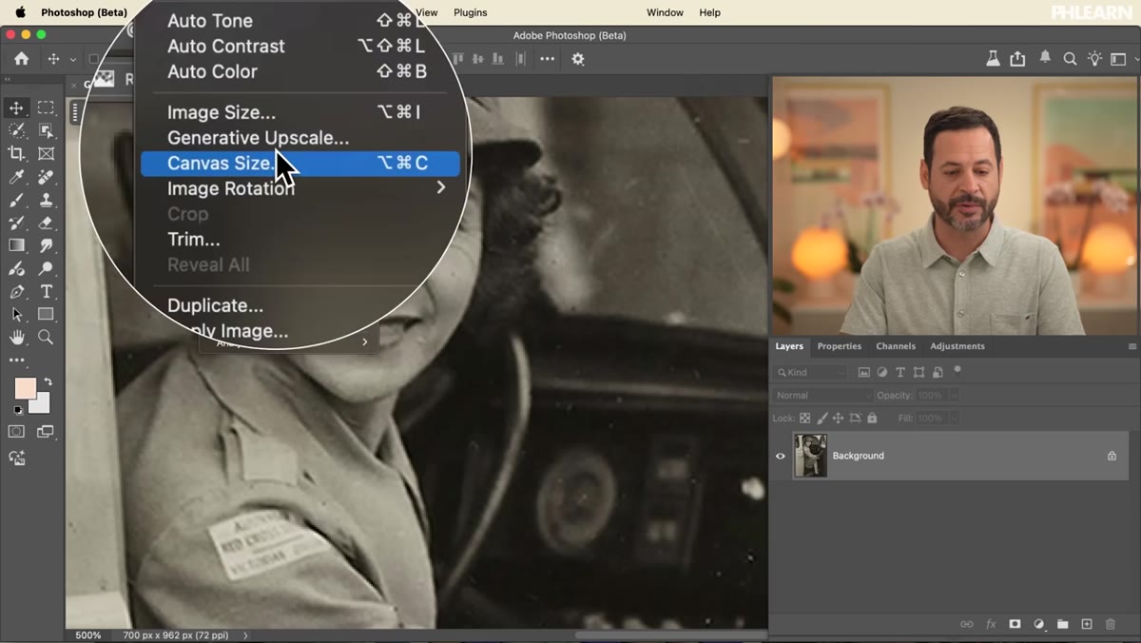The height and width of the screenshot is (643, 1141).
Task: Toggle the type layer filter
Action: click(x=900, y=373)
